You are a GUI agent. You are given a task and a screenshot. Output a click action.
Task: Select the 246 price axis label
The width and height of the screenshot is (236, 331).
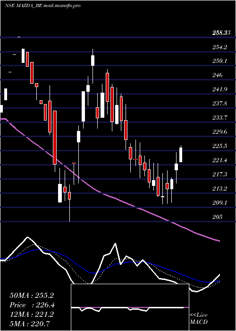217,75
